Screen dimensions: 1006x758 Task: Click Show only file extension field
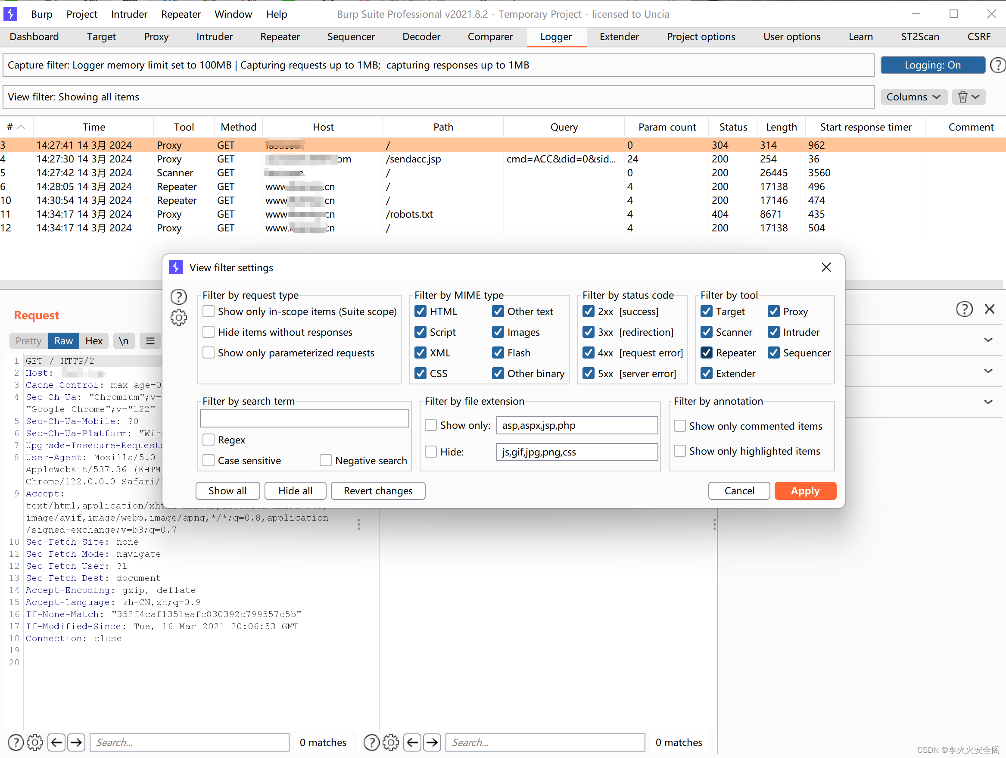click(577, 425)
